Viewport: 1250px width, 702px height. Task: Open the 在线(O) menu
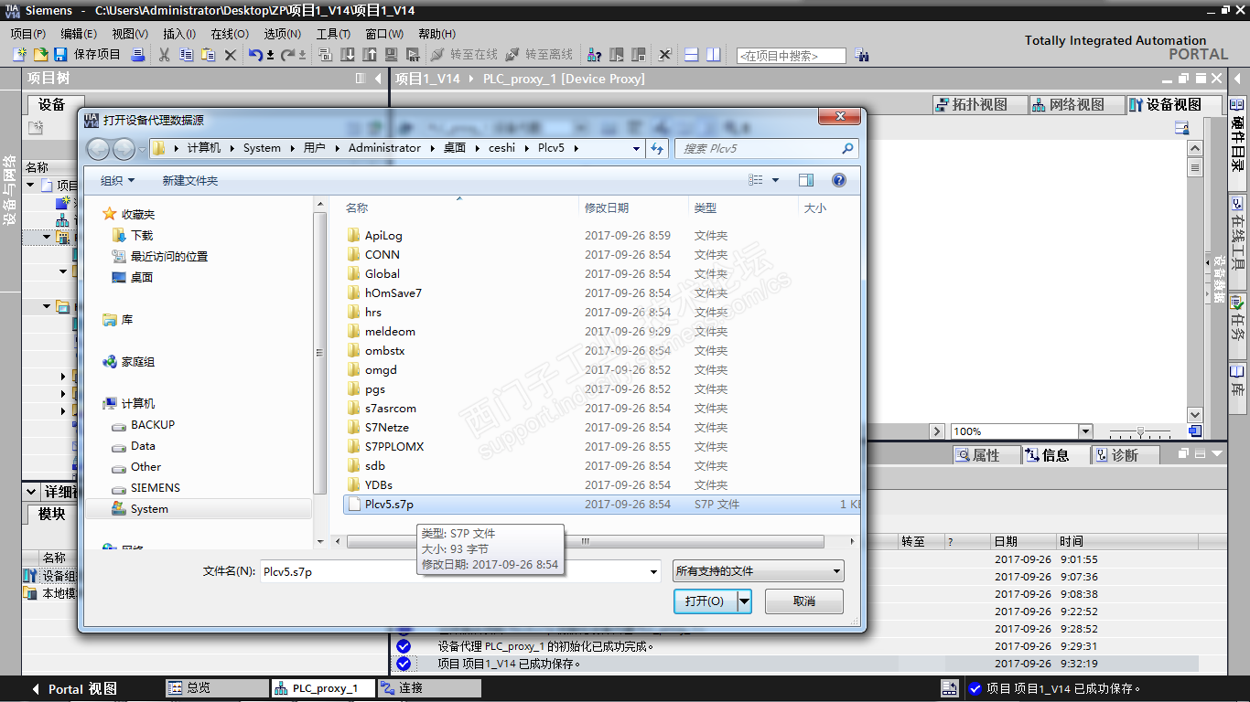pos(230,34)
